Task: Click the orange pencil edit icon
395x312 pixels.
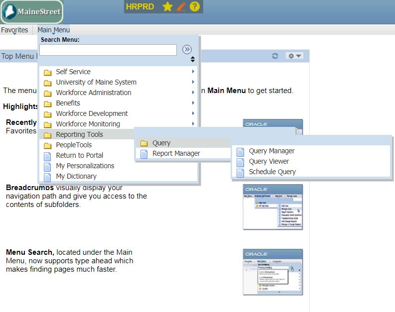Action: coord(181,6)
